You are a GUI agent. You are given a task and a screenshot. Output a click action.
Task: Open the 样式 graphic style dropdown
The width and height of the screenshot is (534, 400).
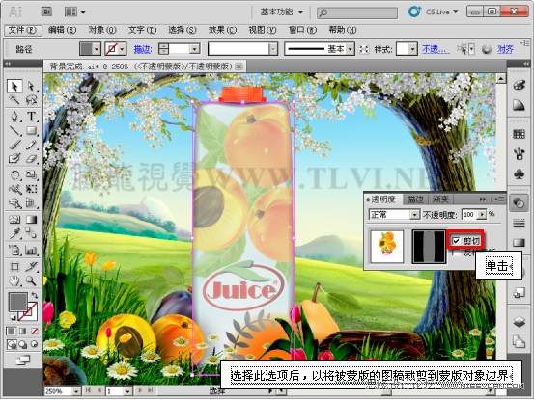pos(412,49)
